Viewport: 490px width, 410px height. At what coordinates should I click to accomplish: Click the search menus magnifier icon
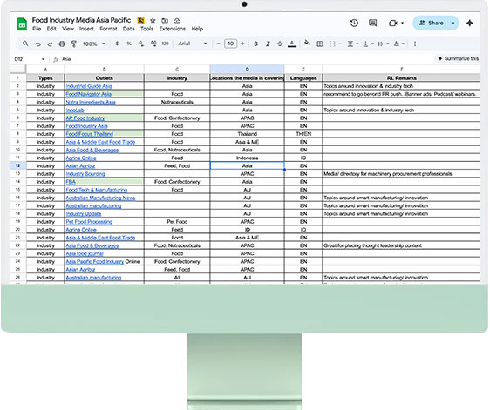25,44
